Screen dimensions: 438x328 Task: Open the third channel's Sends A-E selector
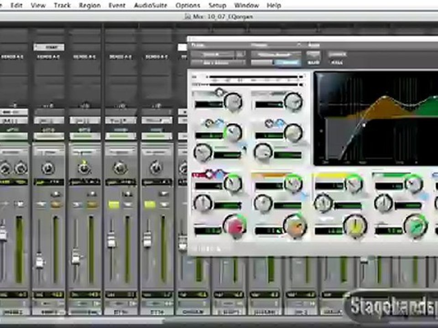[x=84, y=57]
